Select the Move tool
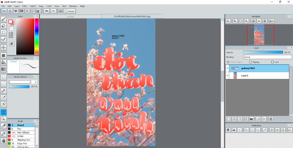The image size is (293, 148). point(3,47)
